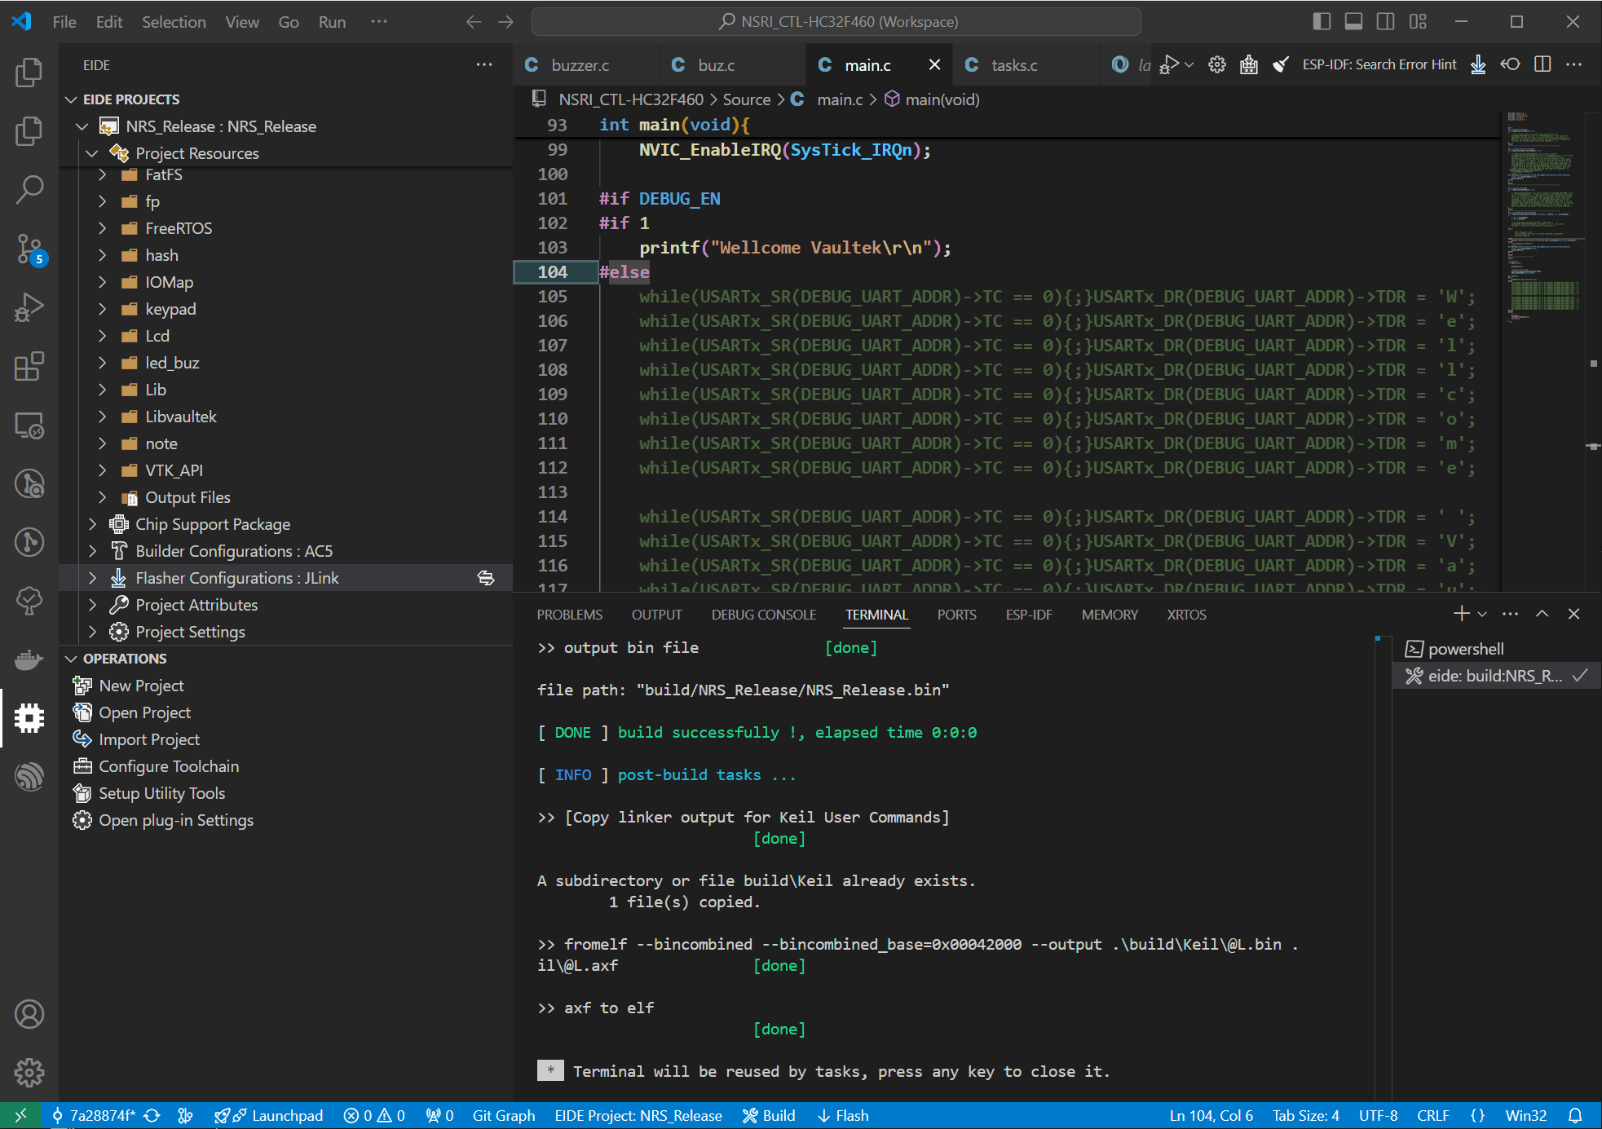This screenshot has width=1602, height=1129.
Task: Open EIDE panel more actions menu
Action: 484,64
